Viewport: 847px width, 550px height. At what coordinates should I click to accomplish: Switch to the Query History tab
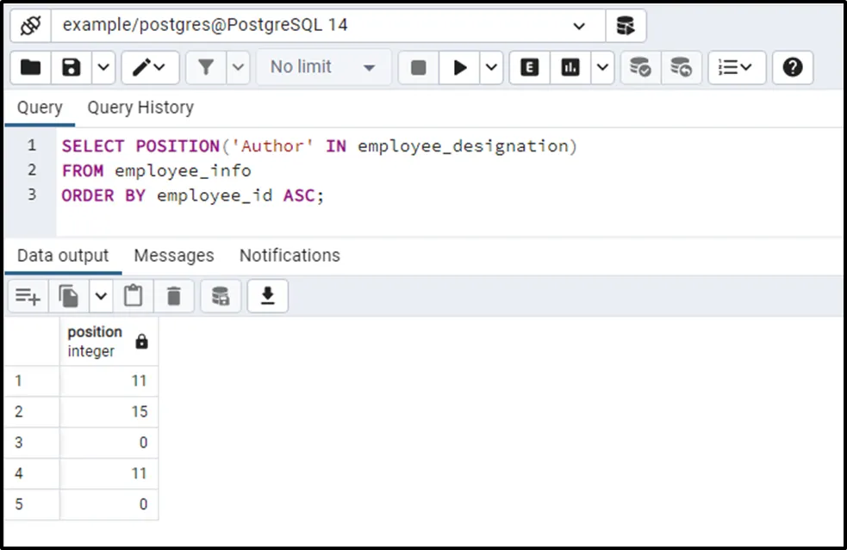(140, 108)
